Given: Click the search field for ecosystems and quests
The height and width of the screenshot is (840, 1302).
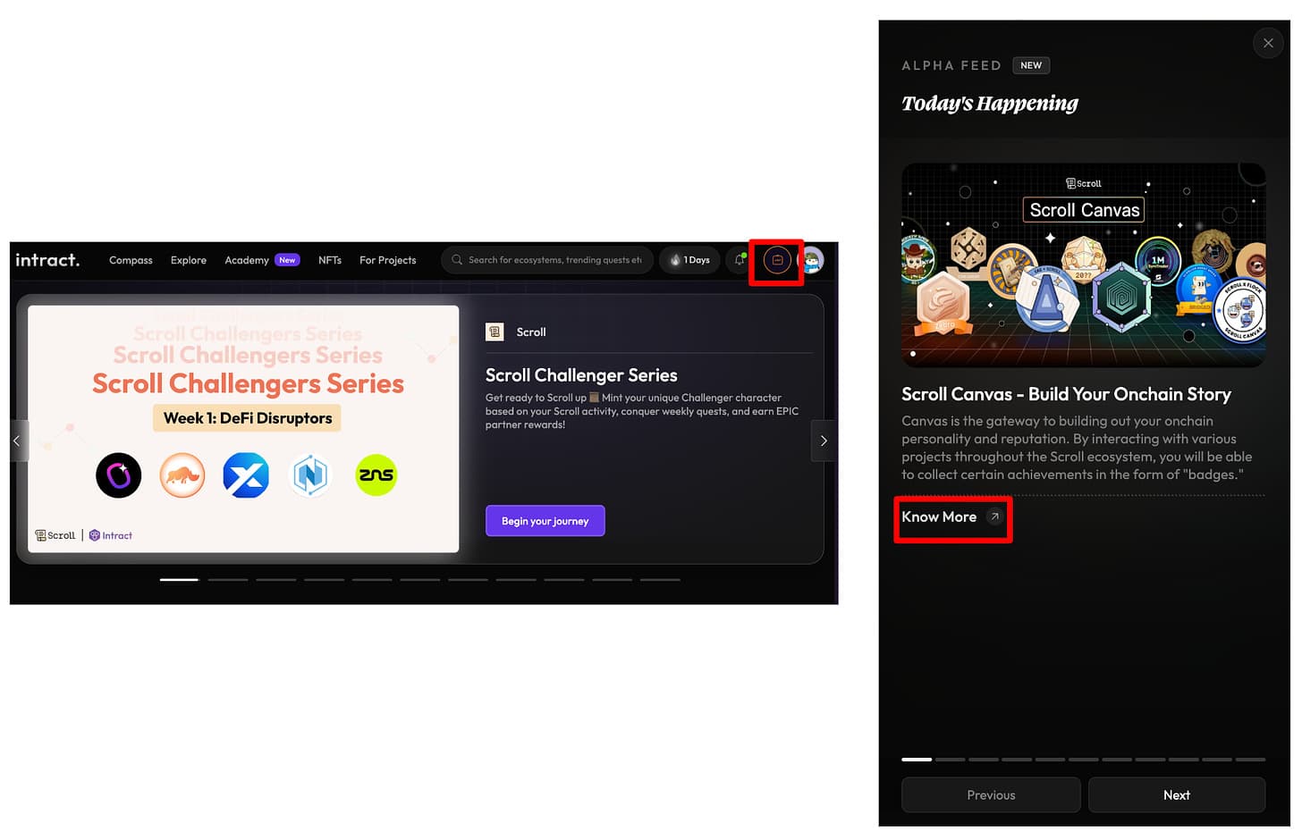Looking at the screenshot, I should pyautogui.click(x=547, y=260).
